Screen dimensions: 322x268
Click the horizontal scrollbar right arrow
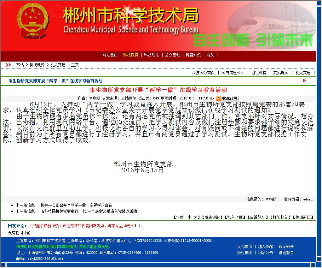coord(313,265)
